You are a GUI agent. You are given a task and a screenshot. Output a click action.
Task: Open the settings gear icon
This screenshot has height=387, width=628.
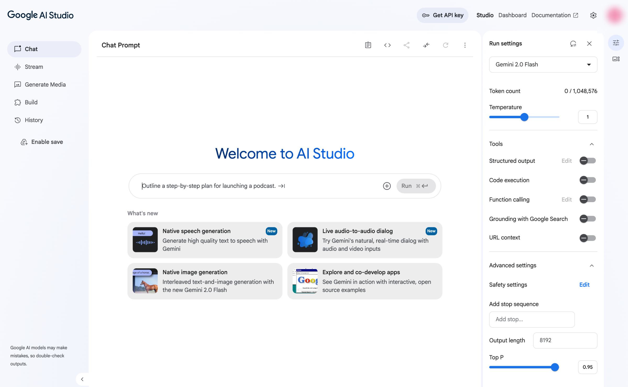click(x=593, y=15)
